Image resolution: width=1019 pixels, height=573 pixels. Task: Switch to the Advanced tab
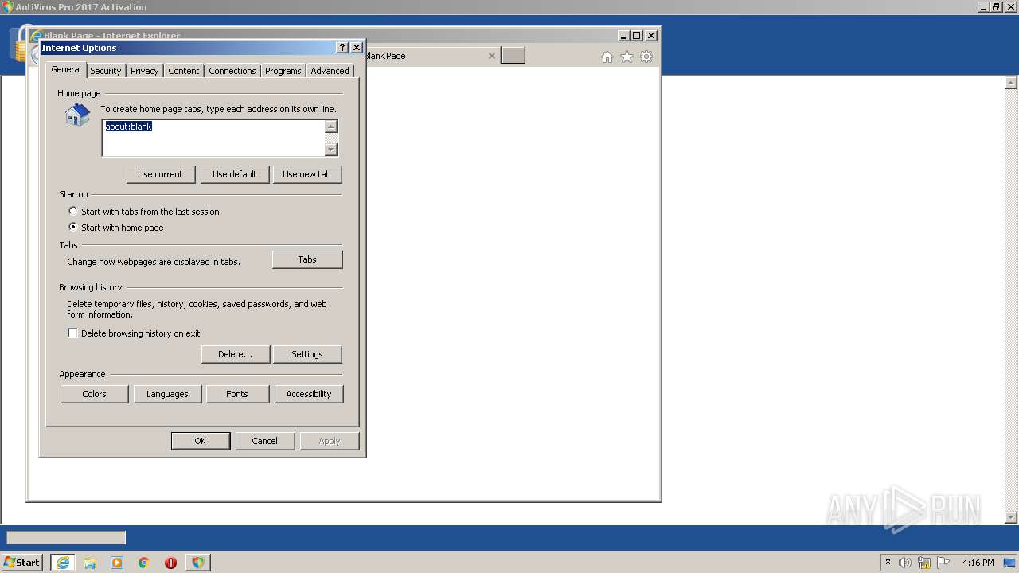[x=330, y=71]
